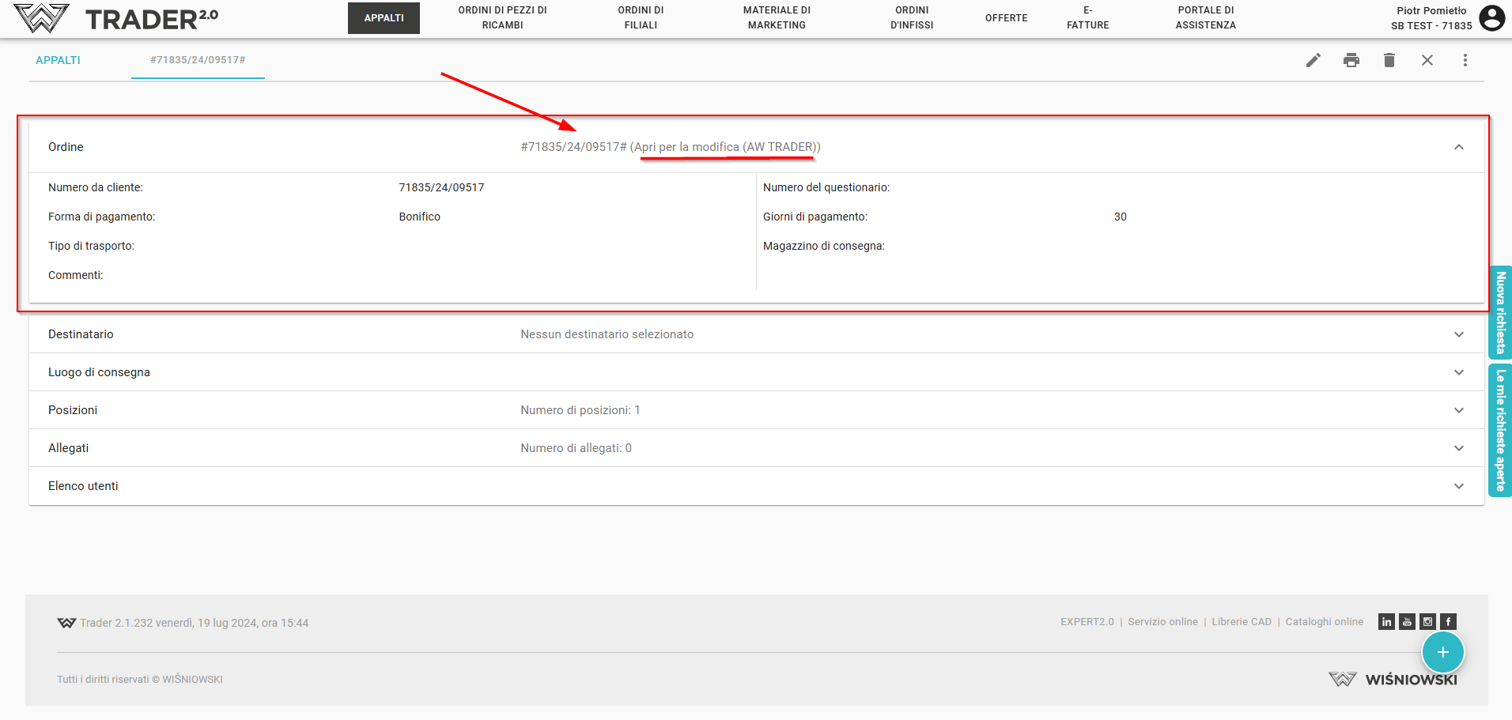Follow the Cataloghi online link
Viewport: 1512px width, 720px height.
(x=1324, y=622)
